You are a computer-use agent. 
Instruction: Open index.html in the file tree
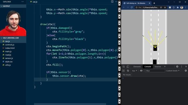pos(13,48)
